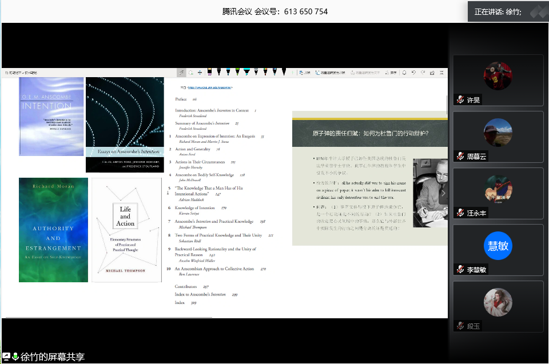Click the ink to text button

tap(365, 73)
